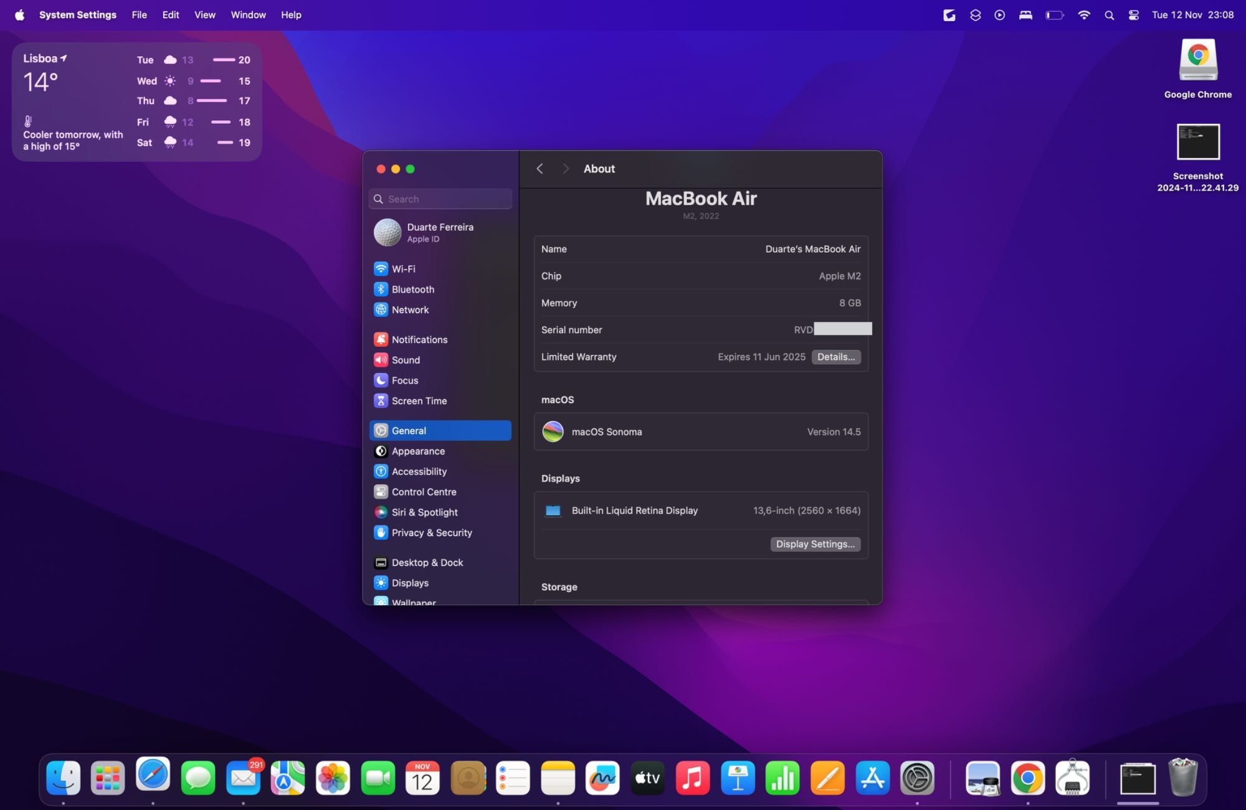Open Numbers from the Dock
Screen dimensions: 1246x810
782,778
